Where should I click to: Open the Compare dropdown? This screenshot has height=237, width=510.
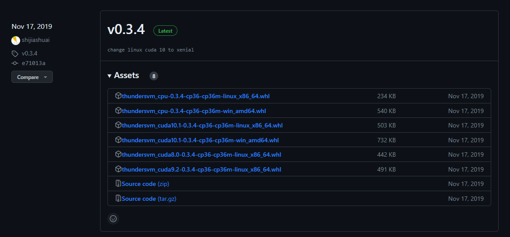32,77
